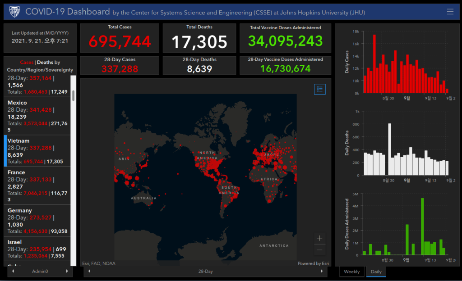Click tallest green bar in vaccine chart
The width and height of the screenshot is (462, 281).
(422, 227)
